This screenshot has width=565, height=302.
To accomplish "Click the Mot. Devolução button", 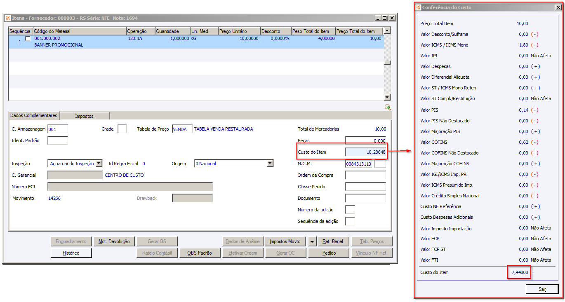I will point(114,241).
